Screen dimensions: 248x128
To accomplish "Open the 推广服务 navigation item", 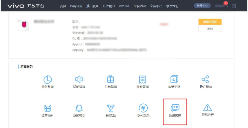I will [92, 6].
